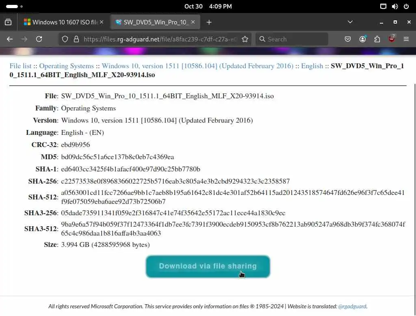Open Firefox application hamburger menu
This screenshot has width=416, height=316.
[x=406, y=39]
